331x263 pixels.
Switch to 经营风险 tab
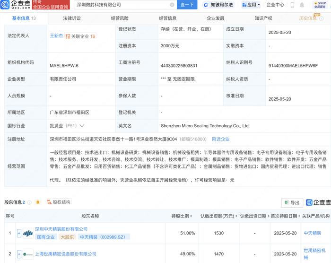pyautogui.click(x=120, y=18)
